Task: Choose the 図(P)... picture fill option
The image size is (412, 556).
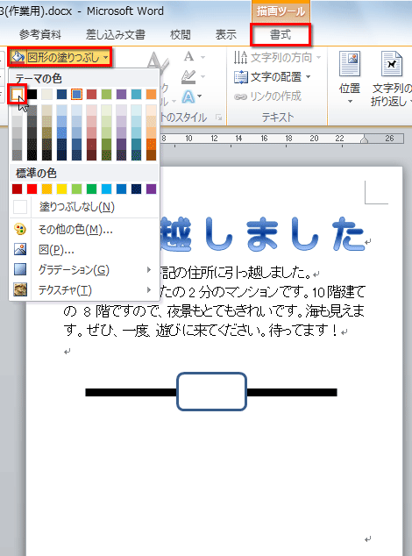Action: point(84,250)
